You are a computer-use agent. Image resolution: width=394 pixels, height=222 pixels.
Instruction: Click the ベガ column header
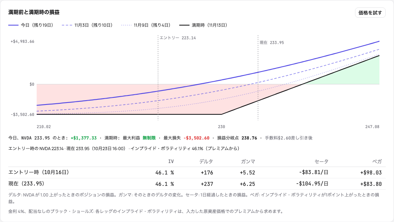[377, 161]
